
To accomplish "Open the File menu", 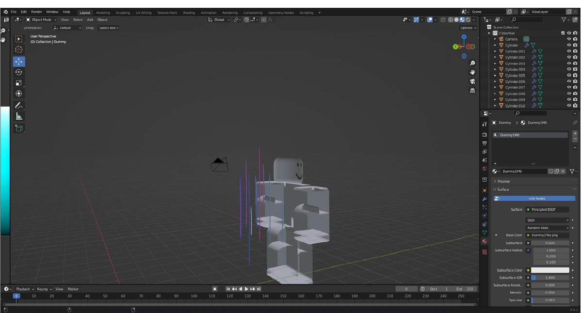I will 14,12.
